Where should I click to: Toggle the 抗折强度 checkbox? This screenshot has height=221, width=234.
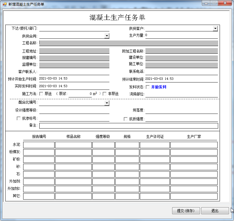point(126,119)
